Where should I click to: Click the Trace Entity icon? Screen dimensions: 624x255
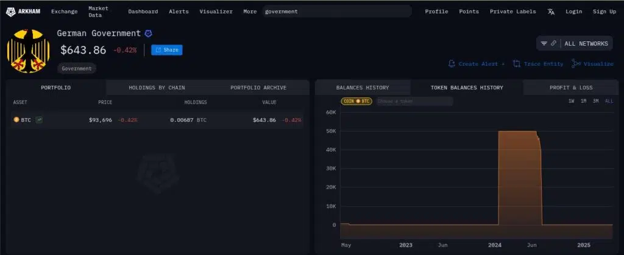coord(517,63)
